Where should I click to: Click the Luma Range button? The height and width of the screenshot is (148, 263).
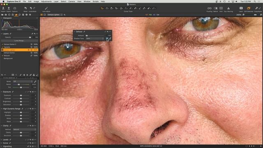point(19,41)
